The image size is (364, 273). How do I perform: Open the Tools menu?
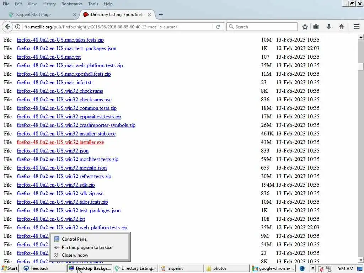93,4
